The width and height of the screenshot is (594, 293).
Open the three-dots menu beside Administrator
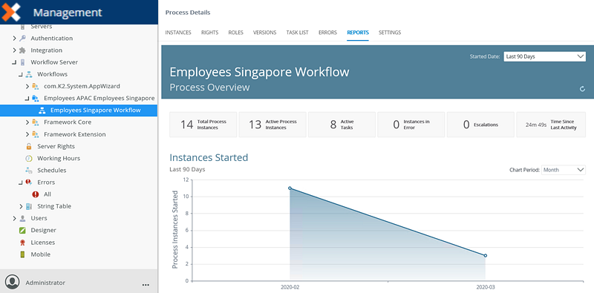point(146,284)
